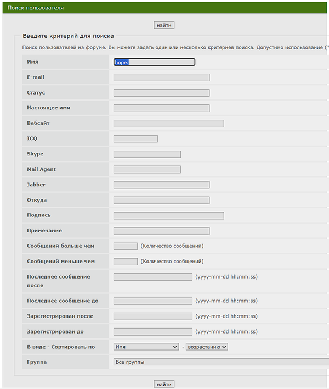Open the возрастанию sort order dropdown

(x=207, y=347)
